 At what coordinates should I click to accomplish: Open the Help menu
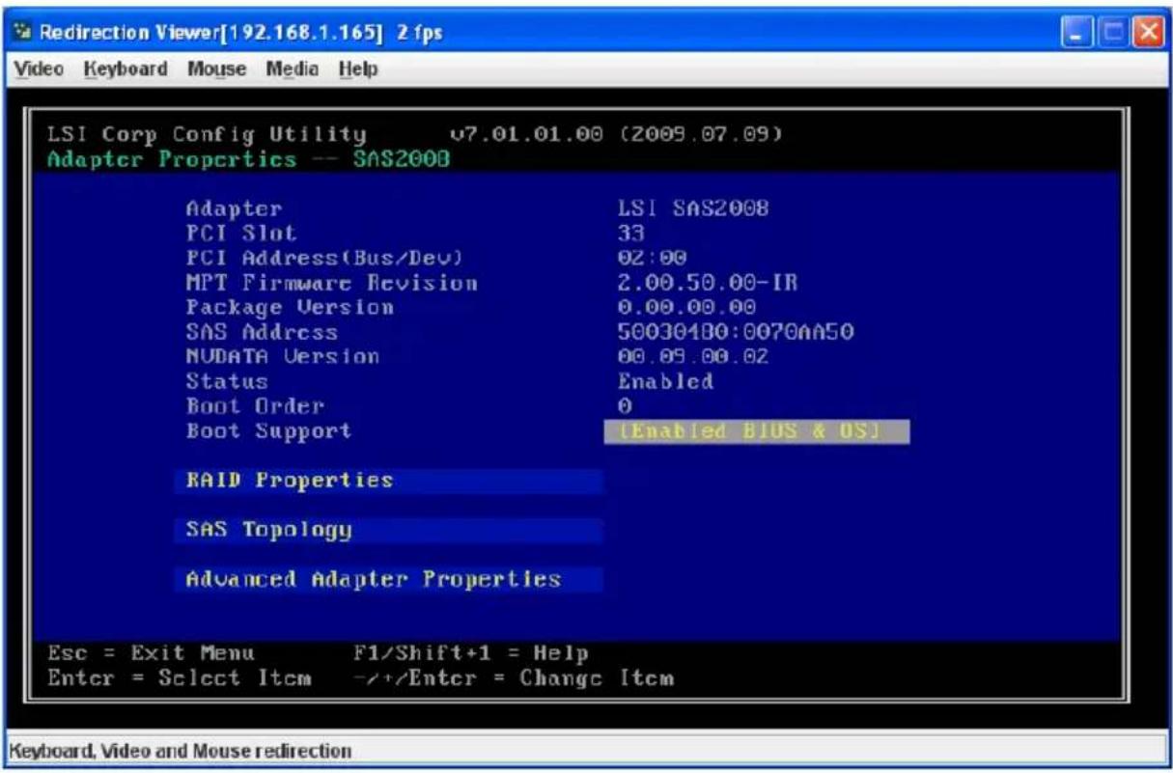pyautogui.click(x=357, y=69)
